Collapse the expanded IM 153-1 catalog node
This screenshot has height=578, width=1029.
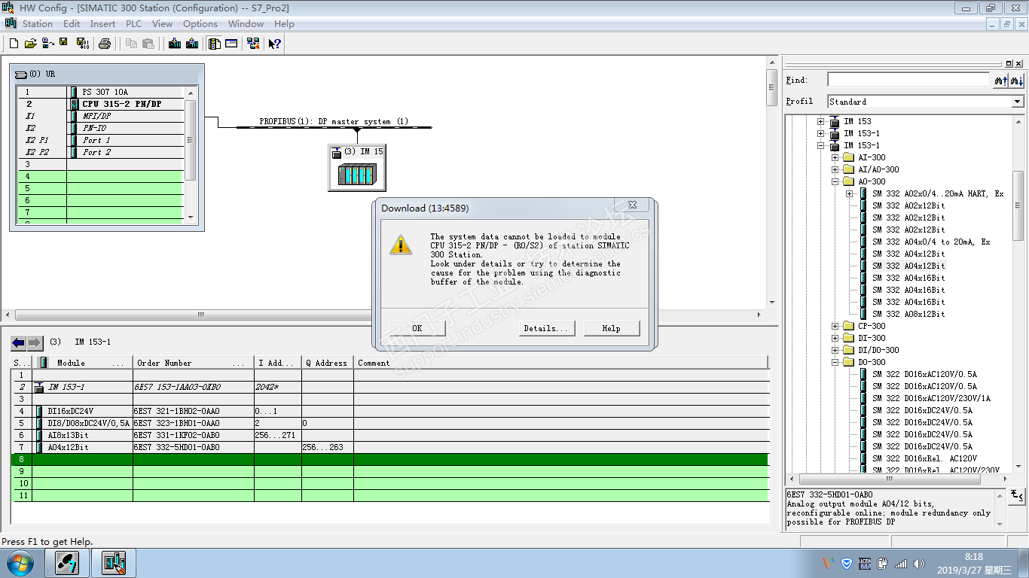point(820,145)
